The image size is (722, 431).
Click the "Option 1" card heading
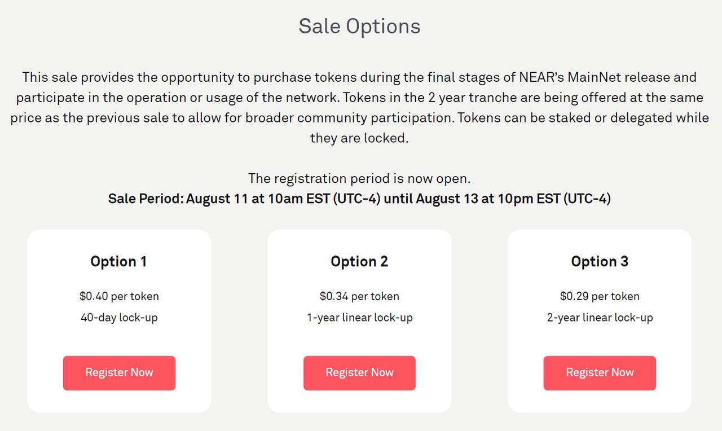(x=118, y=262)
